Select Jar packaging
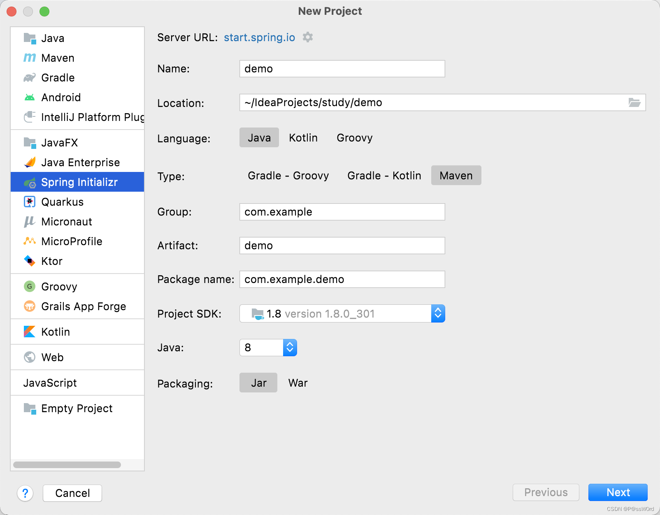 (x=259, y=383)
